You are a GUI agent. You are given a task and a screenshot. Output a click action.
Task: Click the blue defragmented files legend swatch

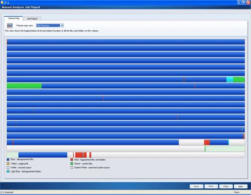pos(8,159)
